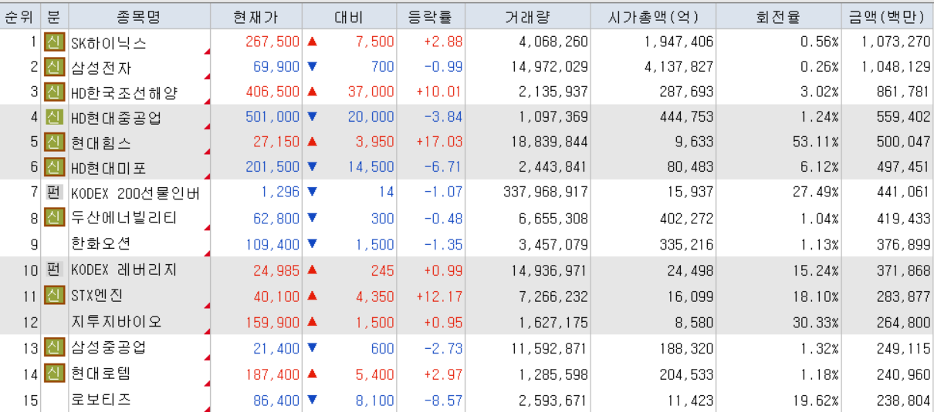Click the turnover rate 30.33%

816,322
